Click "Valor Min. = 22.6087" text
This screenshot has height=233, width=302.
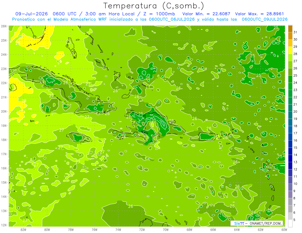tap(206, 14)
